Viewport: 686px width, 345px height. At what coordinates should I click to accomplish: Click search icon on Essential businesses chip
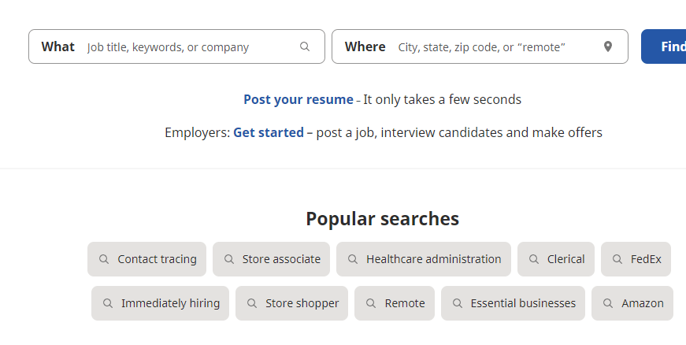(x=457, y=303)
